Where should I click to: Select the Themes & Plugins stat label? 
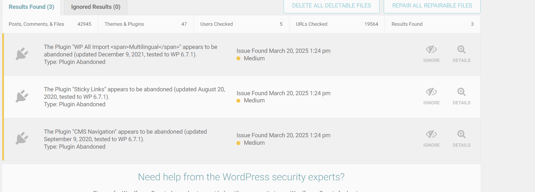coord(124,24)
